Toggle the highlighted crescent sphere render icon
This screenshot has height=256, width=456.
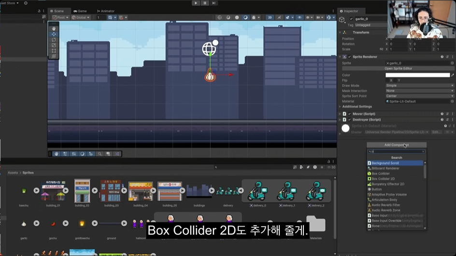245,17
